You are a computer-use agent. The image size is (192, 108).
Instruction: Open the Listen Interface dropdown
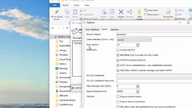(134, 40)
